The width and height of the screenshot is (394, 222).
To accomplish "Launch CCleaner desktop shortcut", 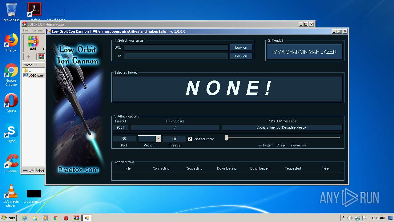I will pyautogui.click(x=11, y=163).
